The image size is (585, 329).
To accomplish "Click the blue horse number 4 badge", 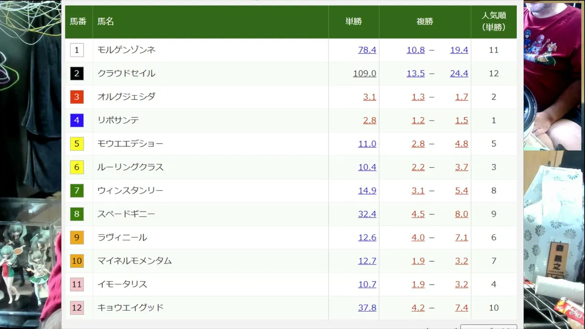I will (x=77, y=120).
